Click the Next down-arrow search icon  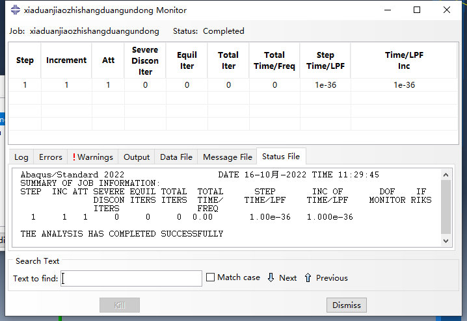(271, 277)
